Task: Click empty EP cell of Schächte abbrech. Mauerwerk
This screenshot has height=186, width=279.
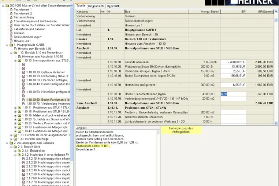Action: tap(233, 117)
